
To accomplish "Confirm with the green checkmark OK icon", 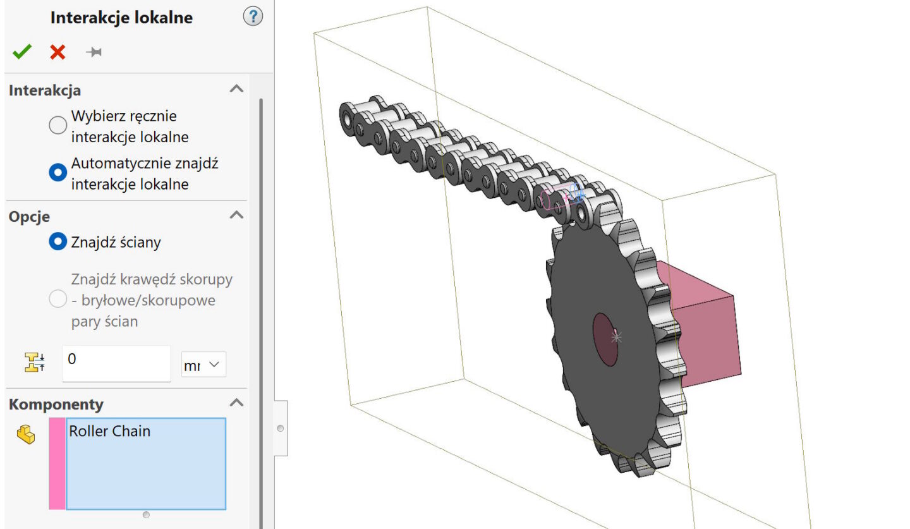I will point(22,52).
